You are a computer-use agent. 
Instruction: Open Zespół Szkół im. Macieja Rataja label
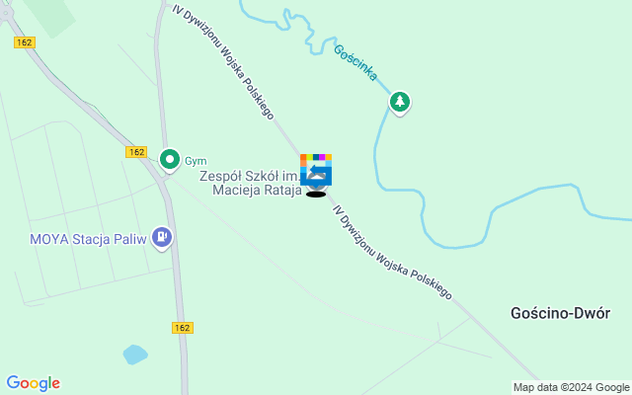point(250,183)
